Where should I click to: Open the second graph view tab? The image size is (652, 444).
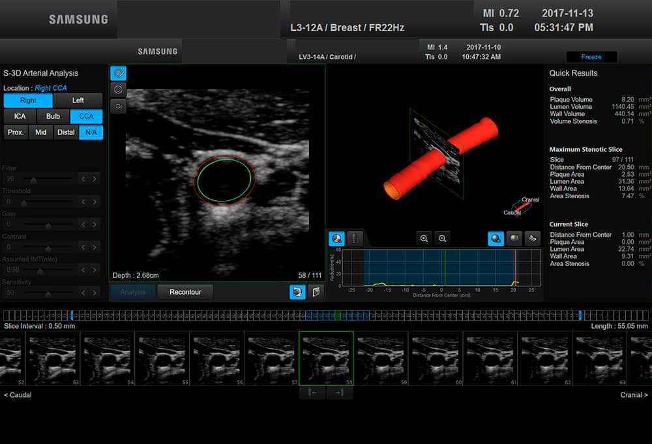pos(354,239)
